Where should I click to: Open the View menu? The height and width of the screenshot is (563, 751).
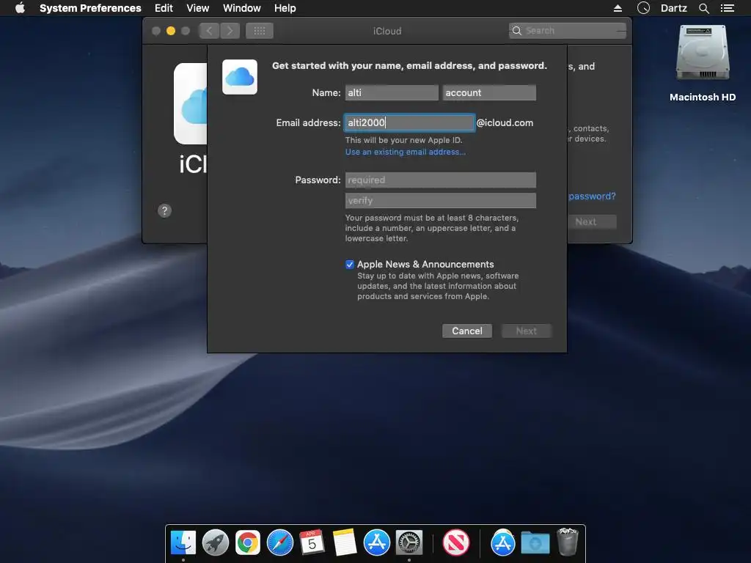[198, 8]
